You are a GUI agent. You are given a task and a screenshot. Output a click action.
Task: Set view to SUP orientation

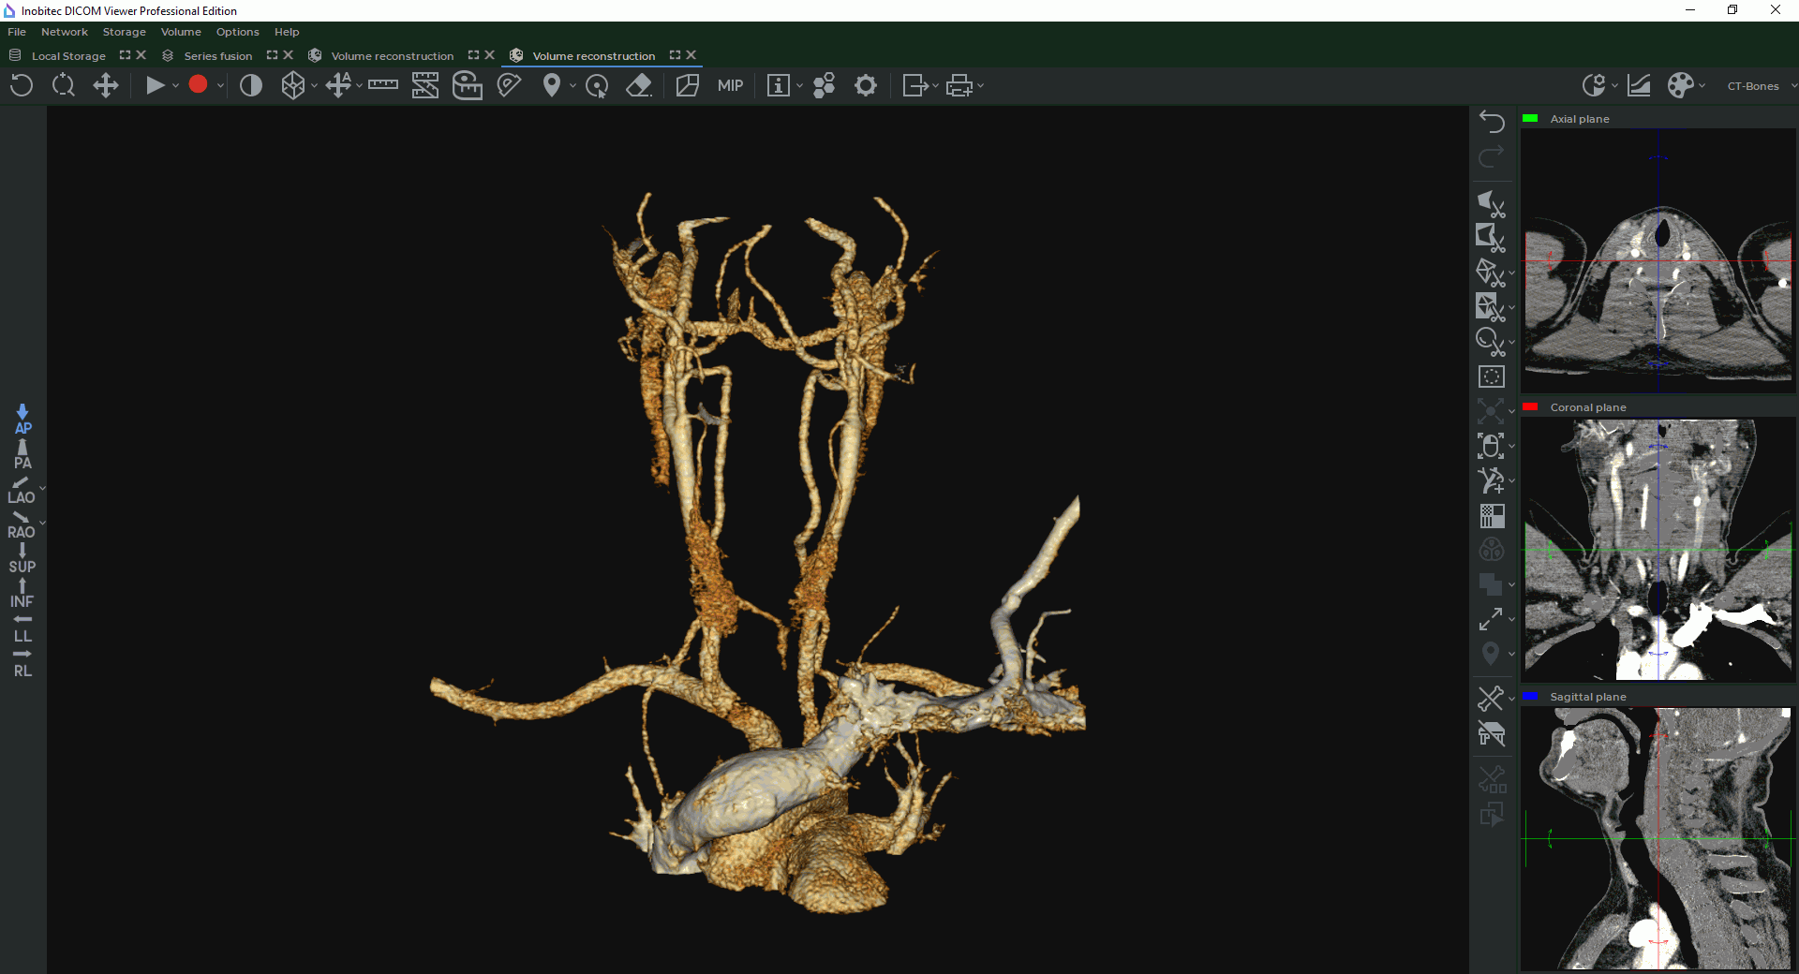[22, 559]
